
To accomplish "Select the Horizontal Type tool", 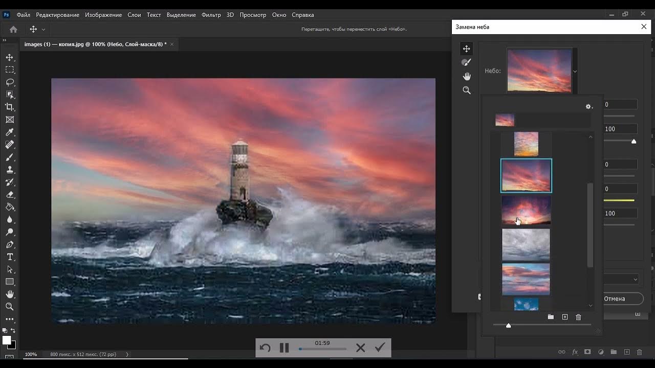I will click(x=9, y=257).
